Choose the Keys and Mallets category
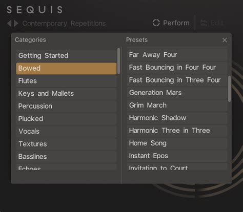This screenshot has height=212, width=243. pyautogui.click(x=66, y=94)
